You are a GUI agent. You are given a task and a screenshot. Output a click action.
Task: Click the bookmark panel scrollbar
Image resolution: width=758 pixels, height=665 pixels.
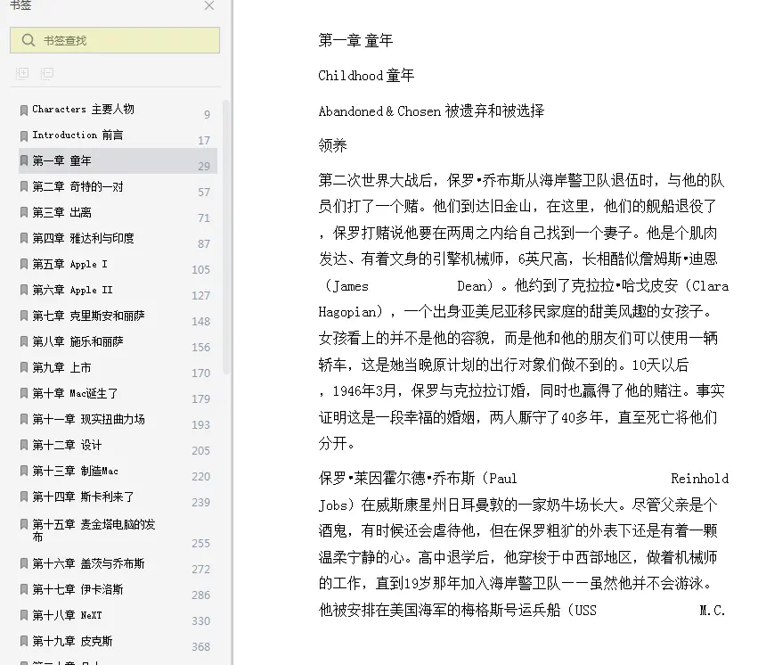point(225,237)
